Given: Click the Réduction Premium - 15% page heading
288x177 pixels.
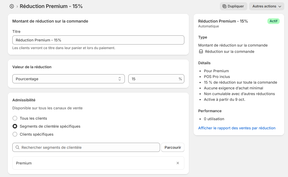Looking at the screenshot, I should (51, 6).
